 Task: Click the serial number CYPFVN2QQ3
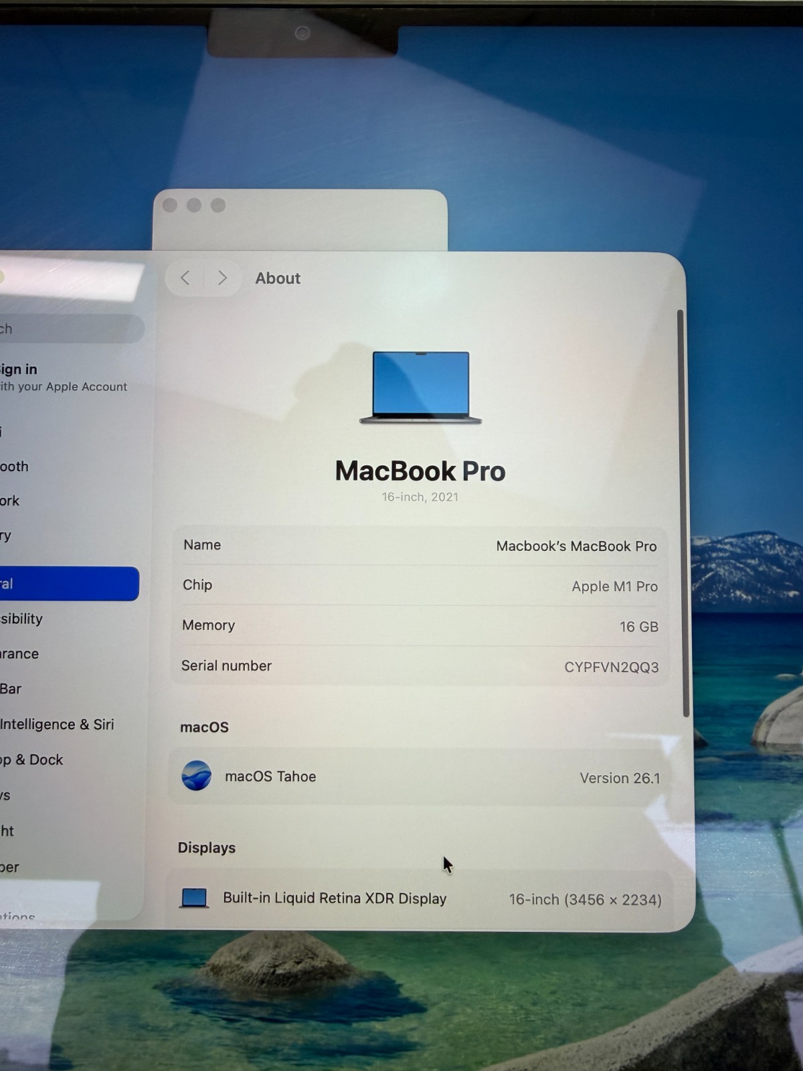pos(612,667)
